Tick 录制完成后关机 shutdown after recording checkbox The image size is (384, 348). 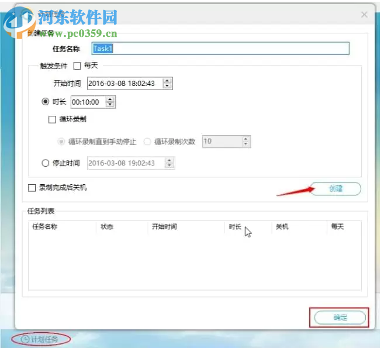(x=32, y=188)
